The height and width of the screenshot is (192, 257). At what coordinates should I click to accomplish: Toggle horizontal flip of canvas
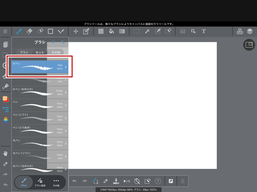point(127,181)
